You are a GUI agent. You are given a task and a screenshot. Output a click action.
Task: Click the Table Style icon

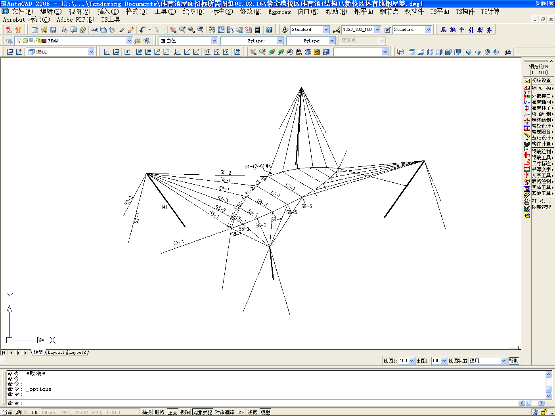[x=388, y=30]
